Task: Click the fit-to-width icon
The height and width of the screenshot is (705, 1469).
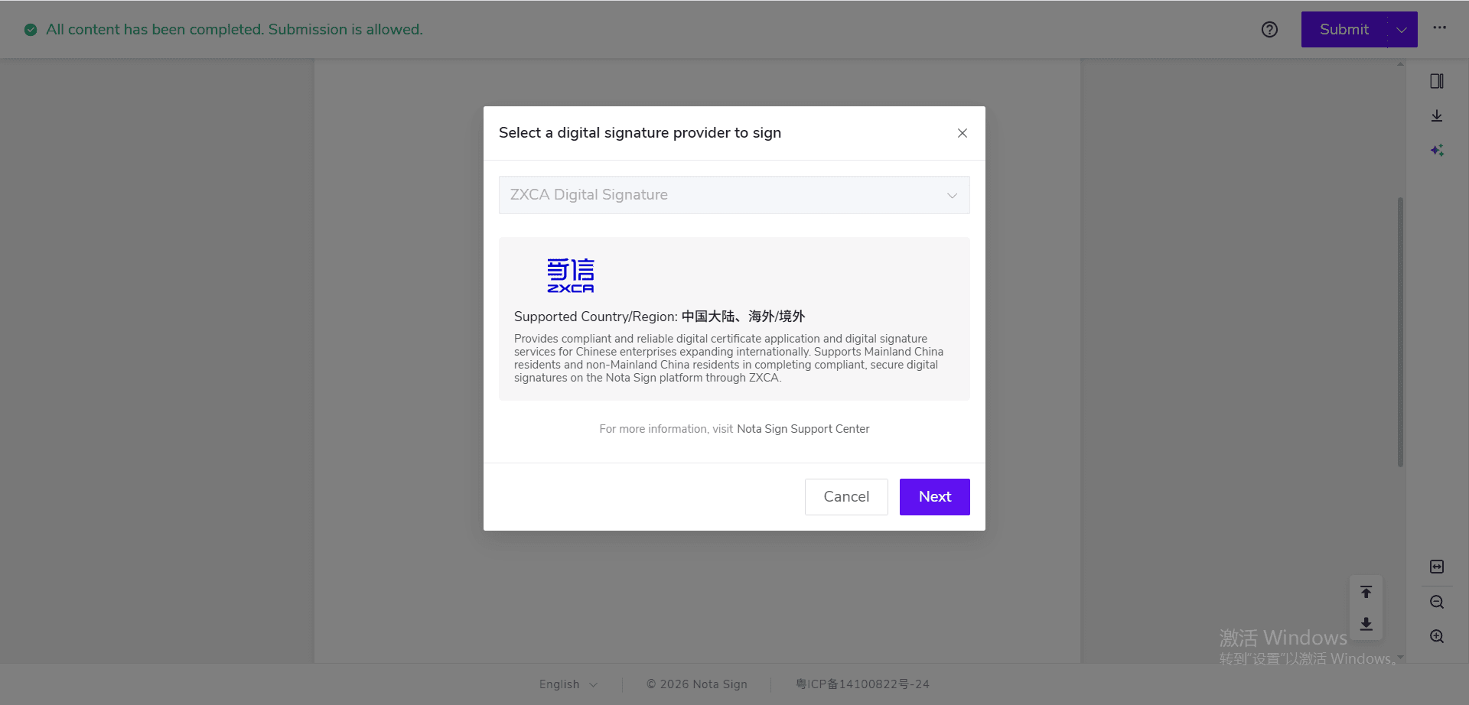Action: pos(1437,567)
